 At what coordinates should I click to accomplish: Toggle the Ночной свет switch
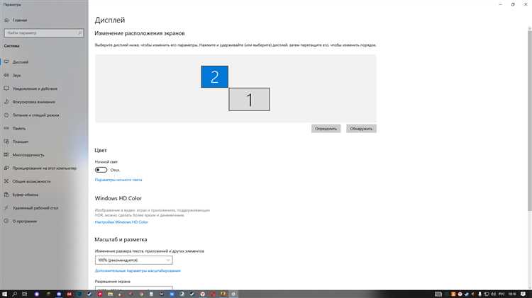(101, 170)
